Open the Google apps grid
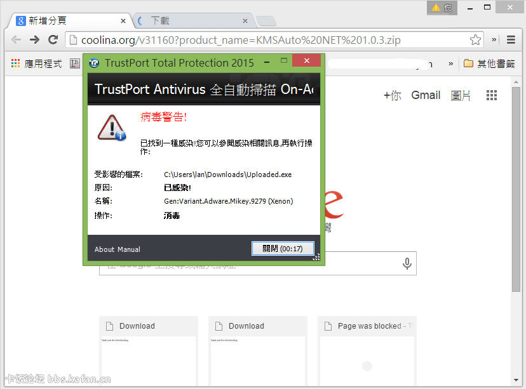This screenshot has height=389, width=526. 491,95
